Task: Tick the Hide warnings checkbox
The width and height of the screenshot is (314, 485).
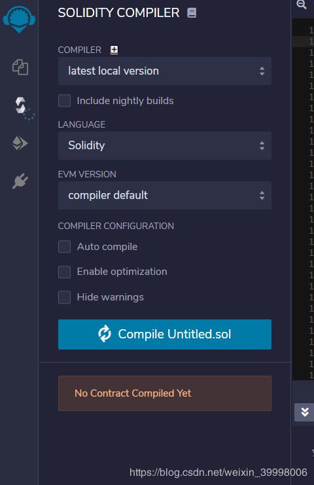Action: coord(64,297)
